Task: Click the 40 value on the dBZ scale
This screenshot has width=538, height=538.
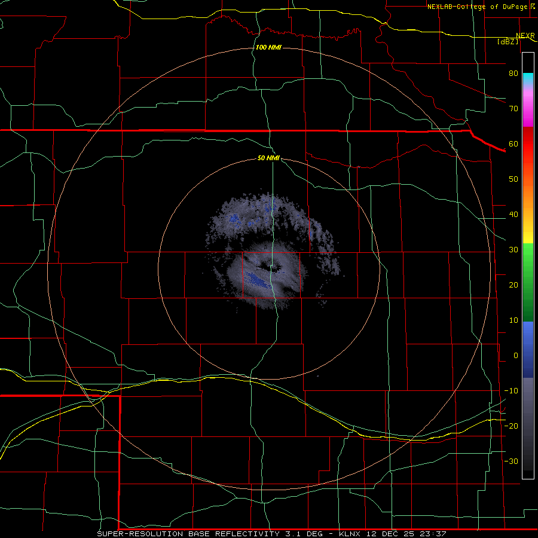Action: tap(513, 215)
